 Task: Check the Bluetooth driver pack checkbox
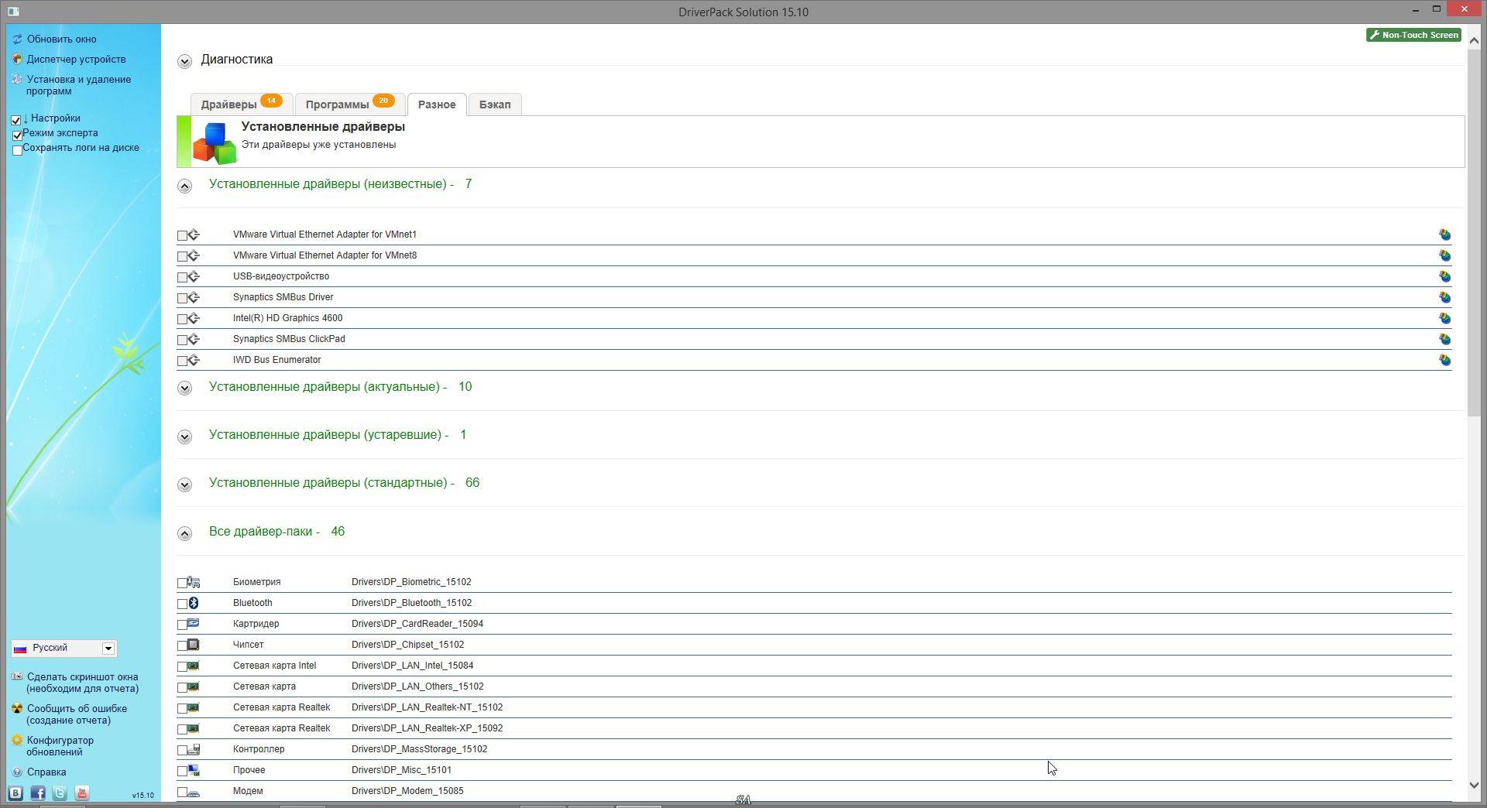(x=182, y=604)
